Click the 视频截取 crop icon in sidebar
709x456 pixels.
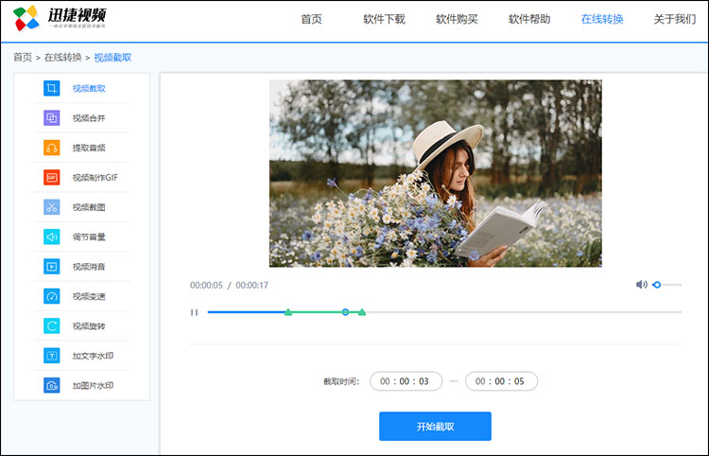click(x=52, y=88)
